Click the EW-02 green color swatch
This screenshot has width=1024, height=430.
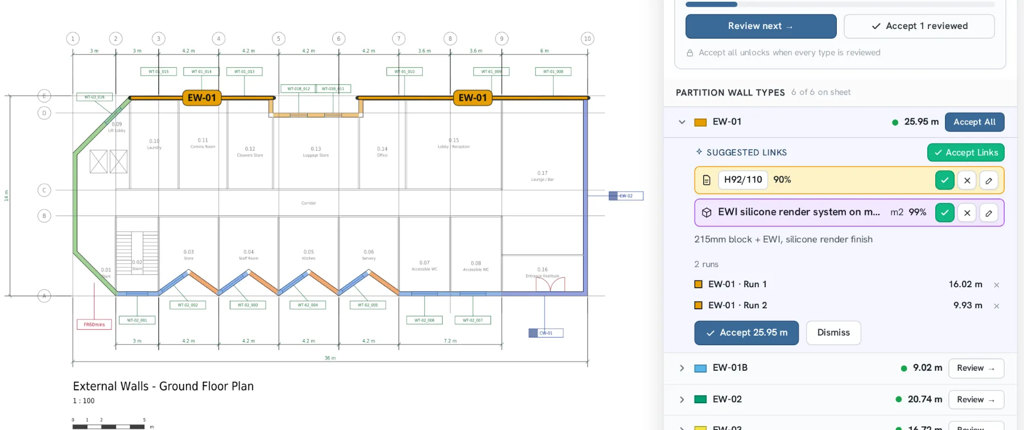pyautogui.click(x=700, y=399)
